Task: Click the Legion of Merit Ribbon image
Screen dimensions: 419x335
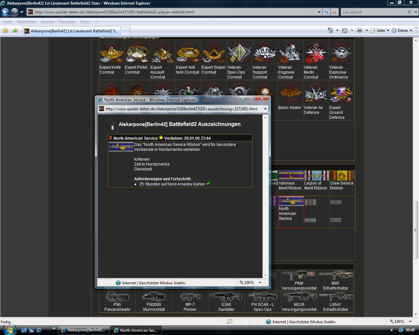Action: (317, 176)
